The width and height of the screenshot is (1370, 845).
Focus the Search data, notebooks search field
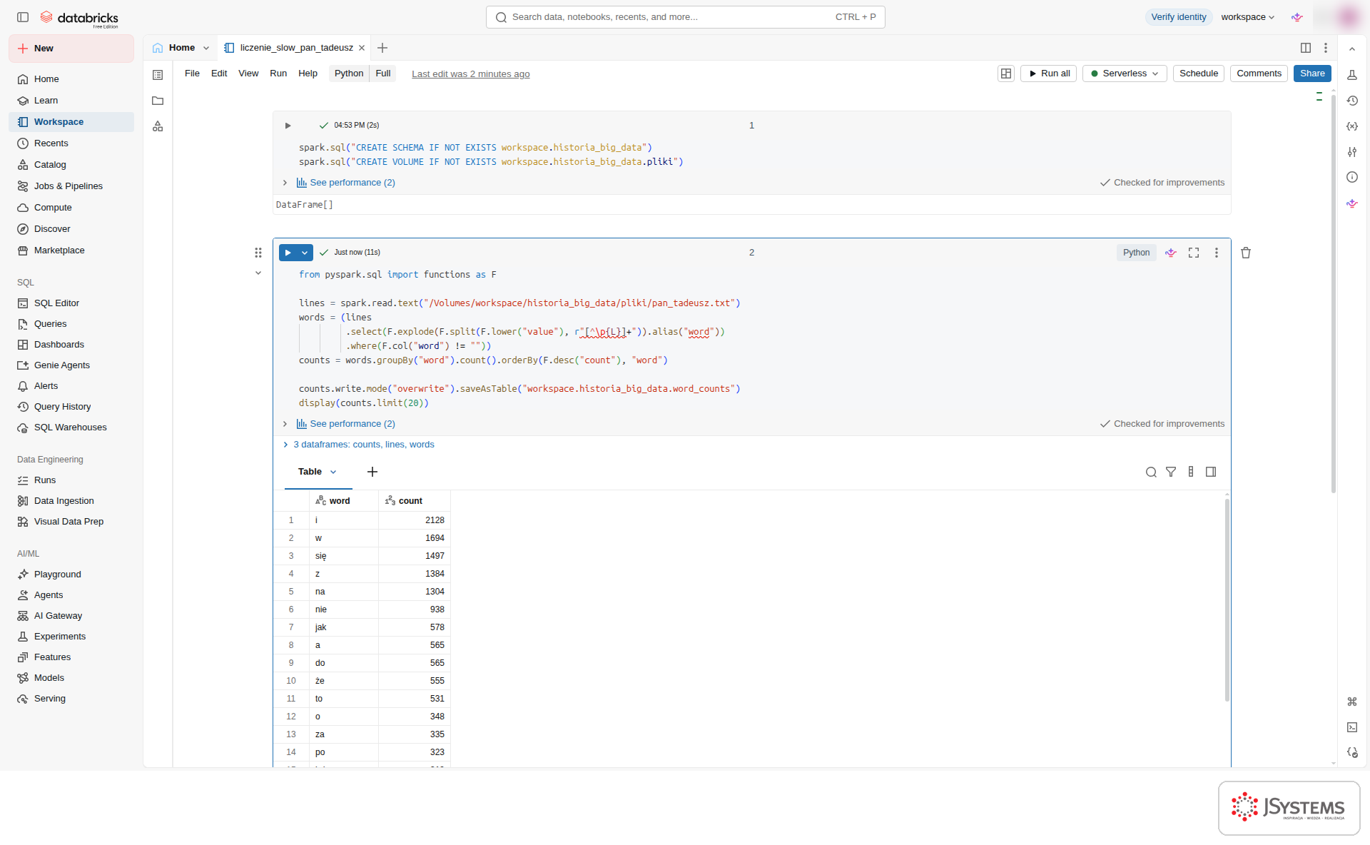pyautogui.click(x=685, y=17)
